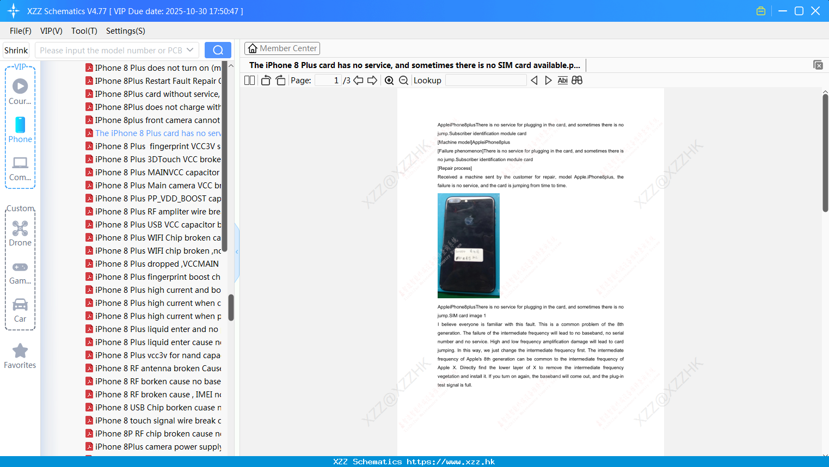Screen dimensions: 829x467
Task: Zoom in on the document
Action: pos(389,80)
